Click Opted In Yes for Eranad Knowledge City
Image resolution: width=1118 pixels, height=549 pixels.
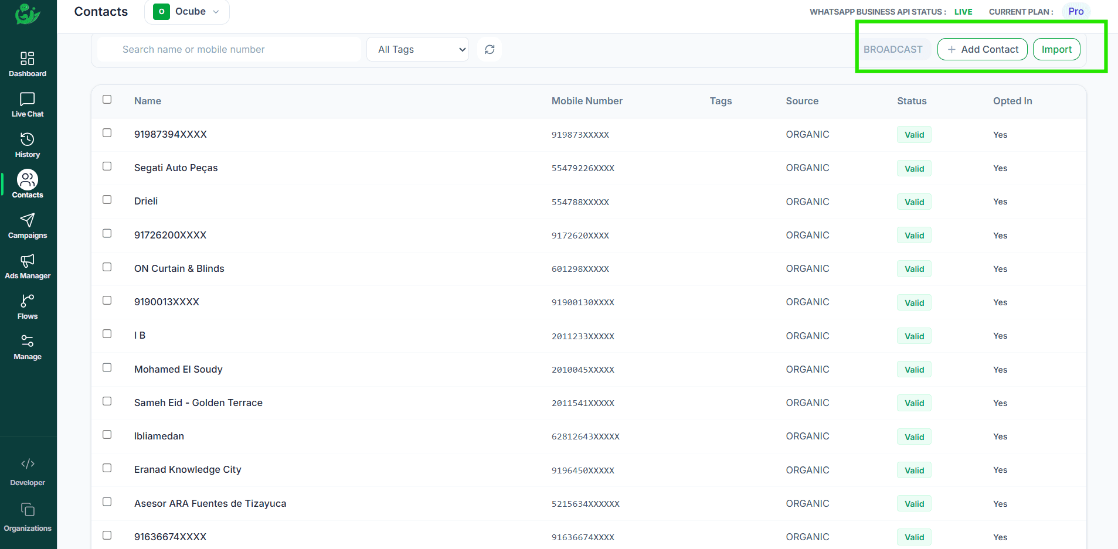1000,470
